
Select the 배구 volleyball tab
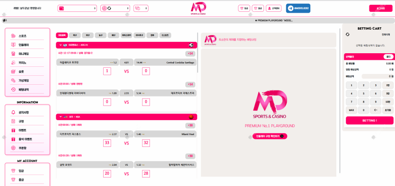click(x=114, y=35)
